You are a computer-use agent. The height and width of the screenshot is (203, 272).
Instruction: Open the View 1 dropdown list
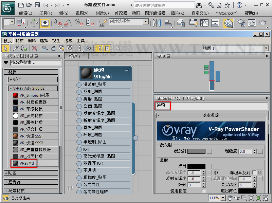(266, 48)
